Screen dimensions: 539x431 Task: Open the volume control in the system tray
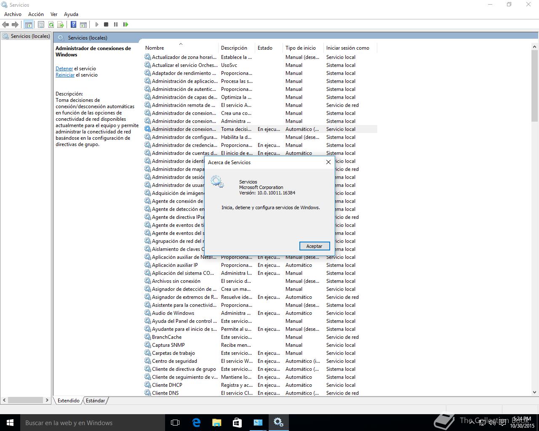point(492,423)
